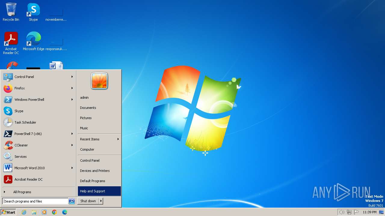Image resolution: width=385 pixels, height=216 pixels.
Task: Open Internet Explorer from the taskbar
Action: 24,212
